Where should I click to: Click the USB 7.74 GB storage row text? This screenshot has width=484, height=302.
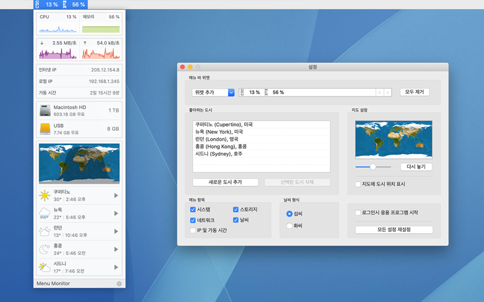tap(66, 129)
